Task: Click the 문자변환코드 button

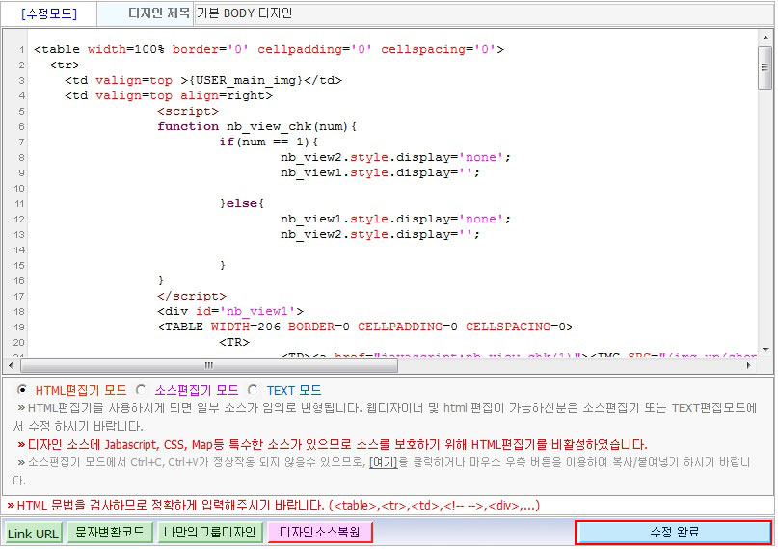Action: (110, 533)
